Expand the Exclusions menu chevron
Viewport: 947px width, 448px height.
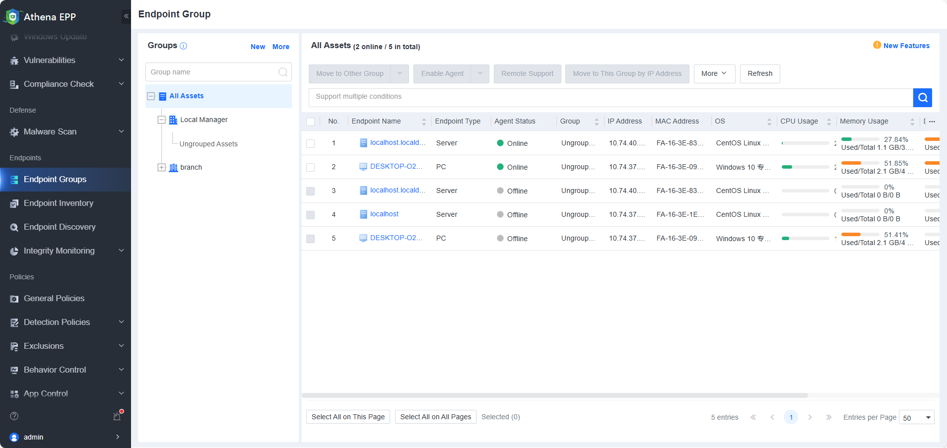coord(122,346)
